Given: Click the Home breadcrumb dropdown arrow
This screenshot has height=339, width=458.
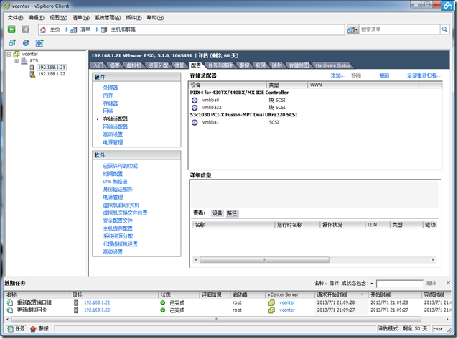Looking at the screenshot, I should [67, 29].
